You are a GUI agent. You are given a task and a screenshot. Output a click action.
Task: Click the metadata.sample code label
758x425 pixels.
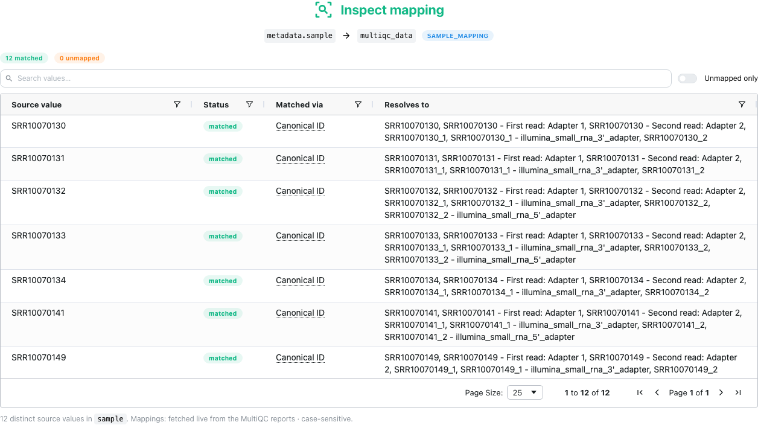(300, 36)
